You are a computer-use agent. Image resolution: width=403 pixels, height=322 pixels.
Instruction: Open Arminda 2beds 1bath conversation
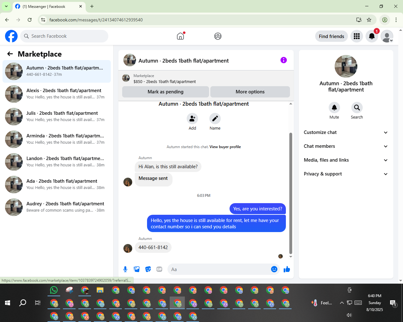click(57, 139)
